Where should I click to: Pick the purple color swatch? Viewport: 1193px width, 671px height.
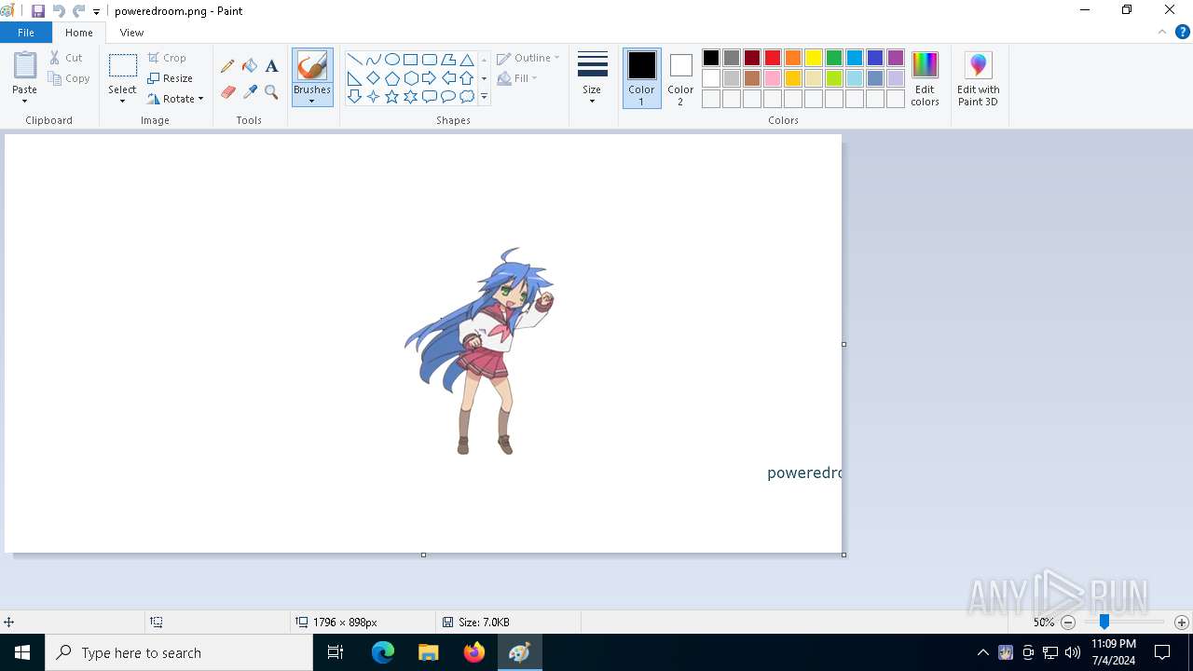click(896, 58)
